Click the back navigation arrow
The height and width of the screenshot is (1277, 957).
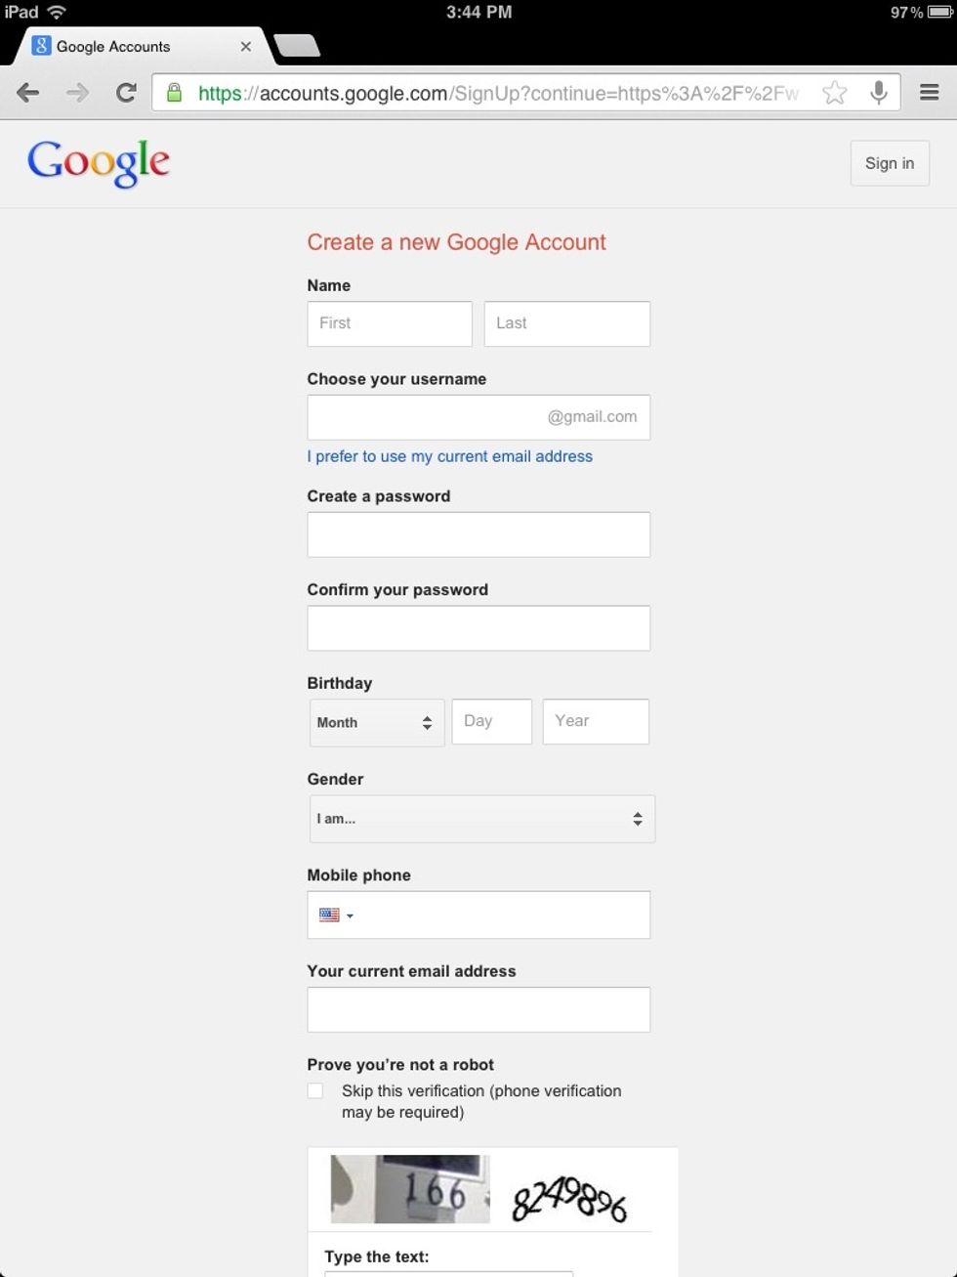pyautogui.click(x=28, y=93)
